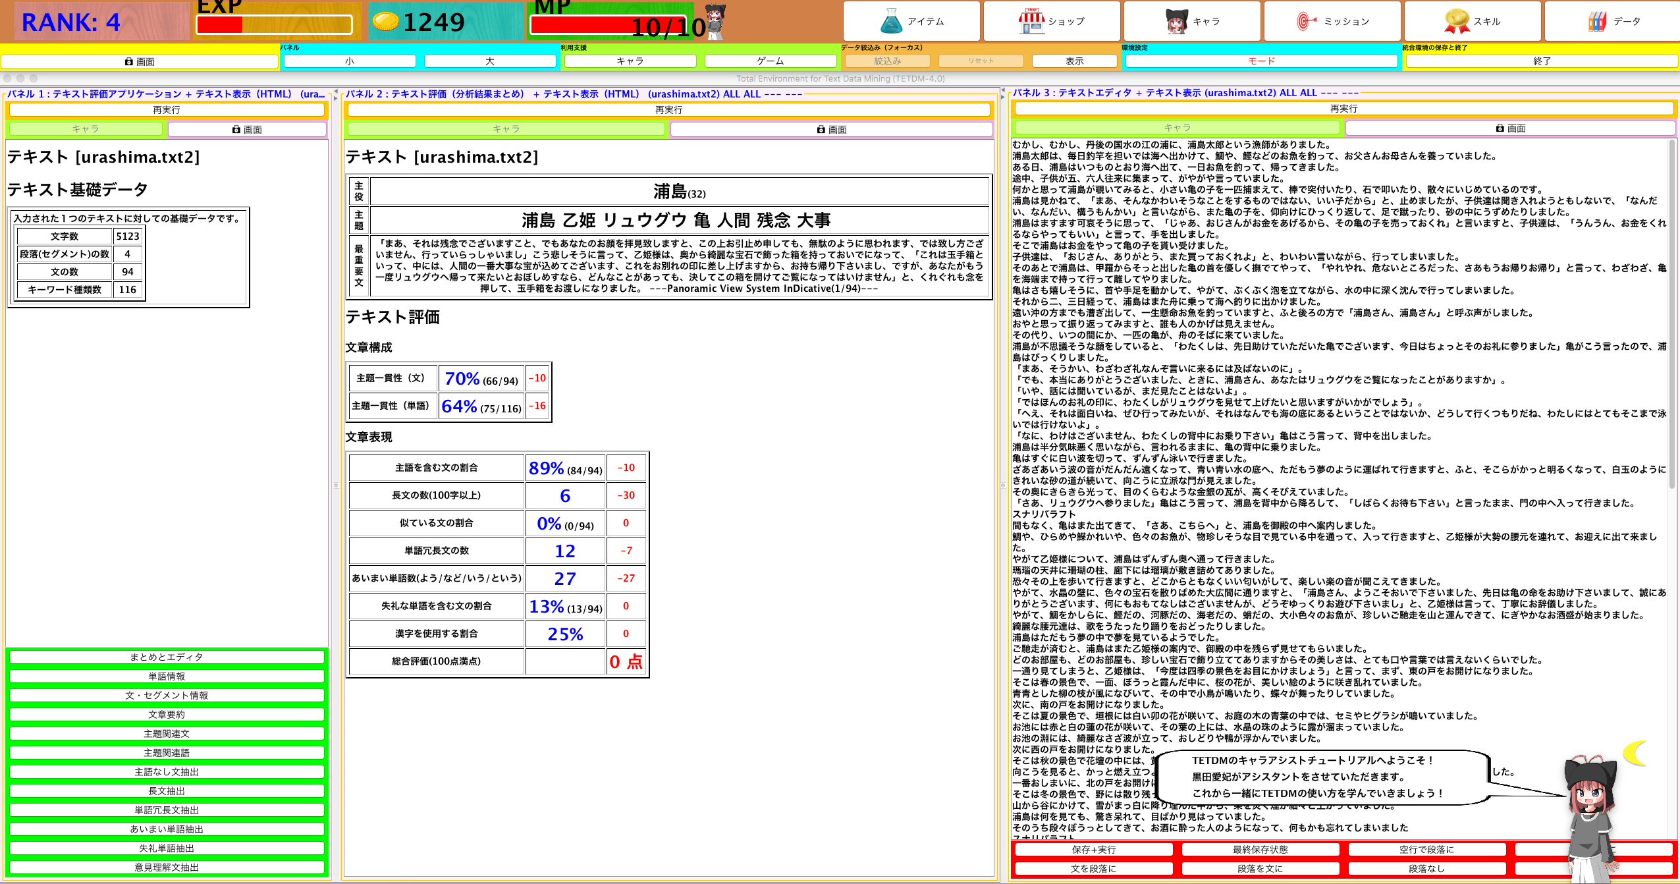Open the ショップ store icon

click(1031, 21)
